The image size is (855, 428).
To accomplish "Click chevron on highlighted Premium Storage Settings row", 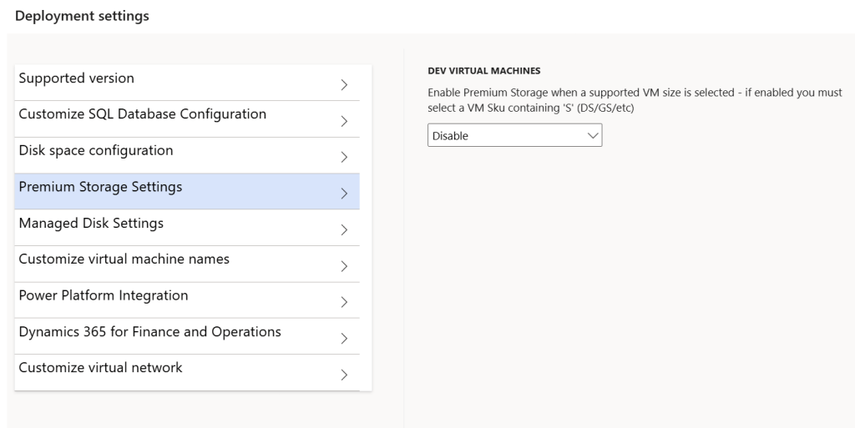I will (344, 194).
